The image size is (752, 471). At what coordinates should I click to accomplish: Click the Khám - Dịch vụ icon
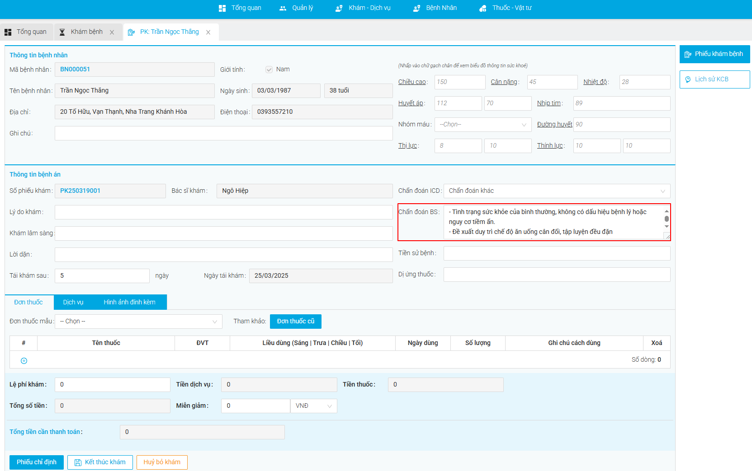(x=339, y=8)
